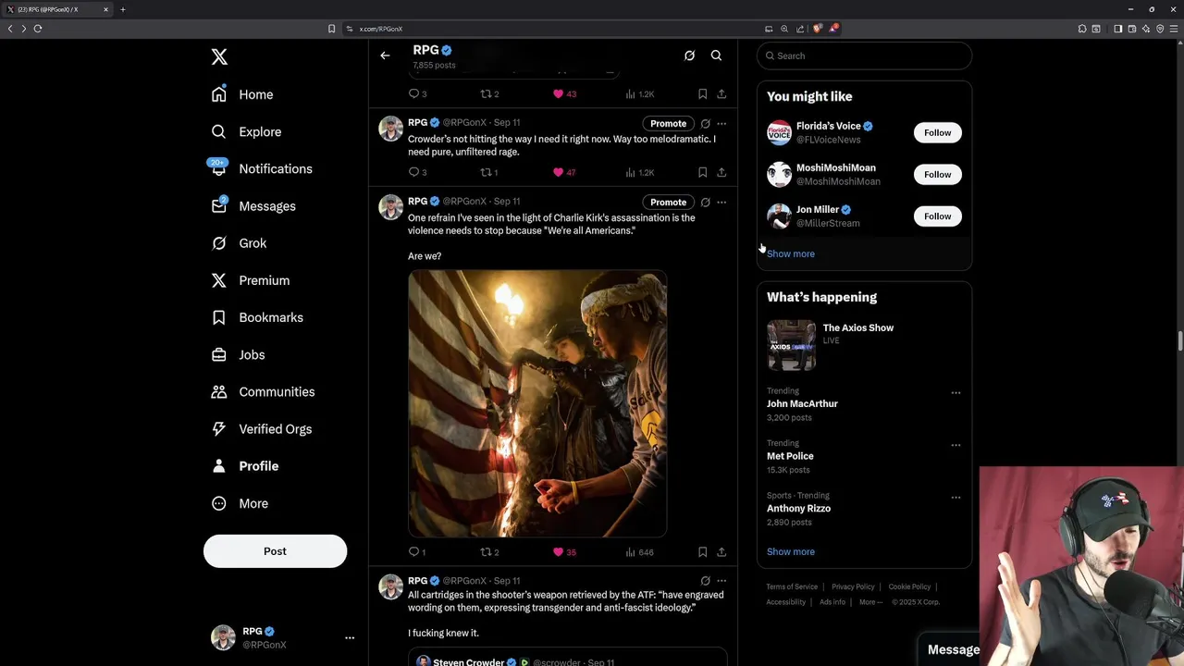Open Grok in sidebar
This screenshot has height=666, width=1184.
(239, 243)
